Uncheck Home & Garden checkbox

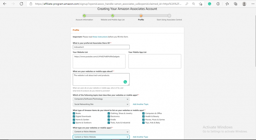[74, 119]
